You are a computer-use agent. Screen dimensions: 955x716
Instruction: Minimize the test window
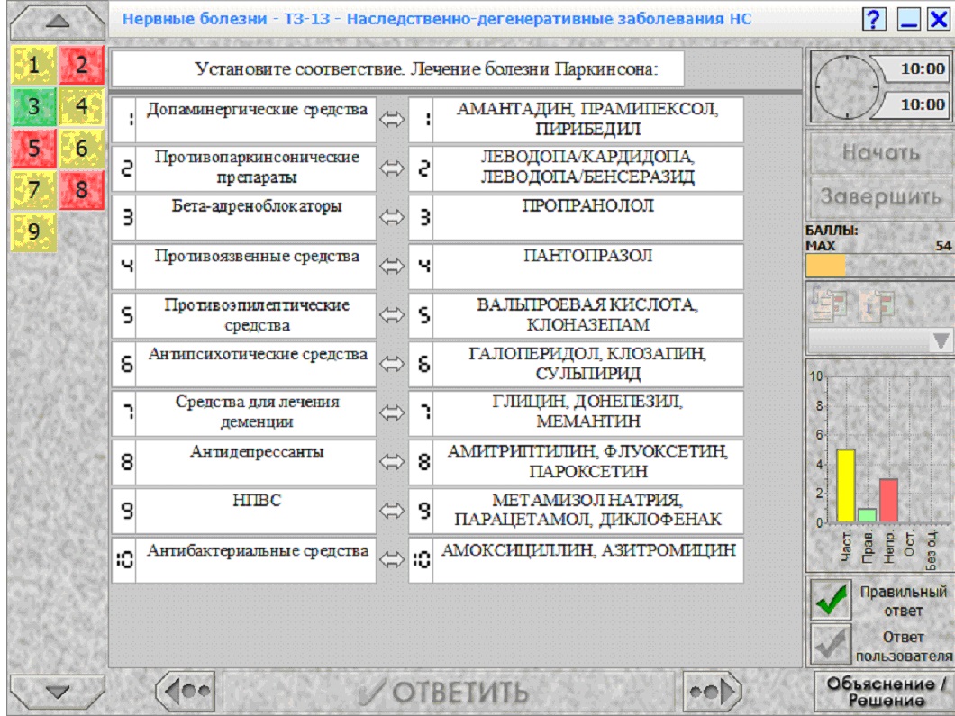(909, 20)
